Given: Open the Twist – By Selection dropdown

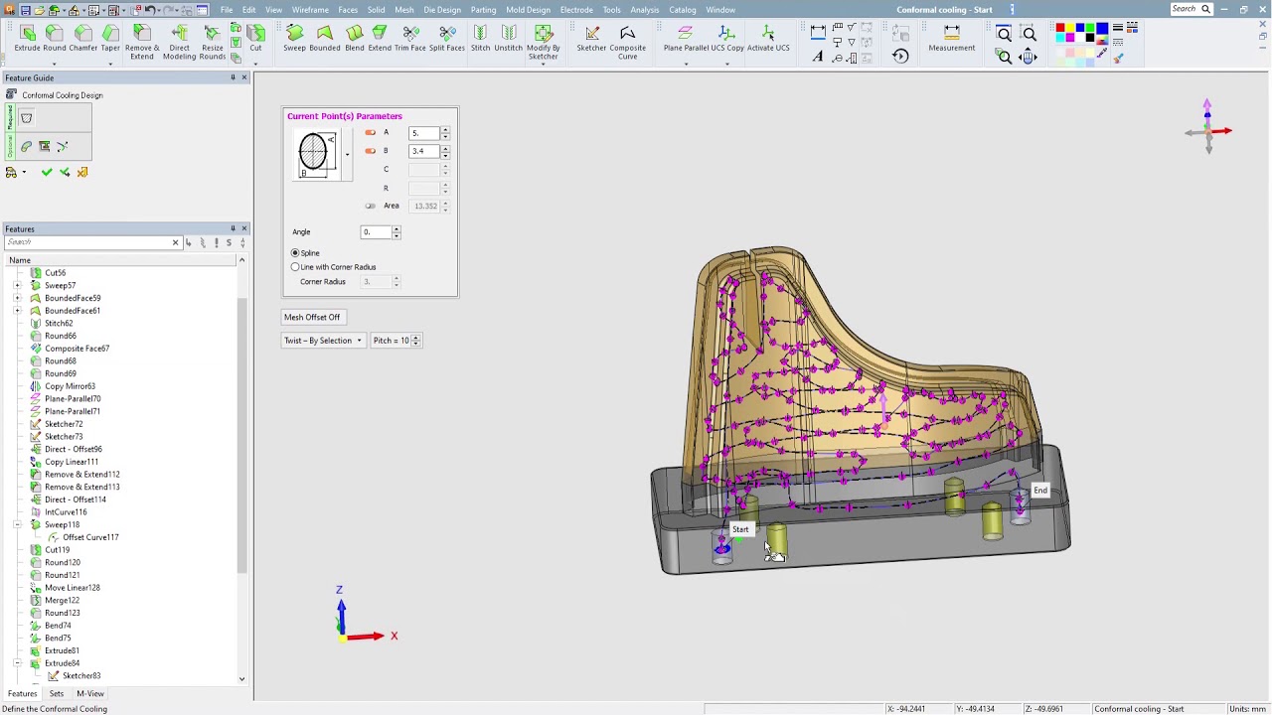Looking at the screenshot, I should click(323, 341).
